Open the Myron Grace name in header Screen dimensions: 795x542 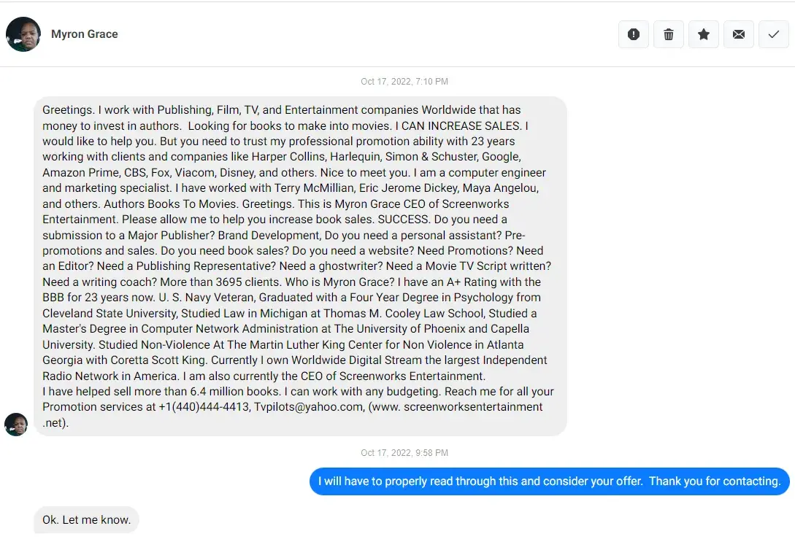pos(84,34)
